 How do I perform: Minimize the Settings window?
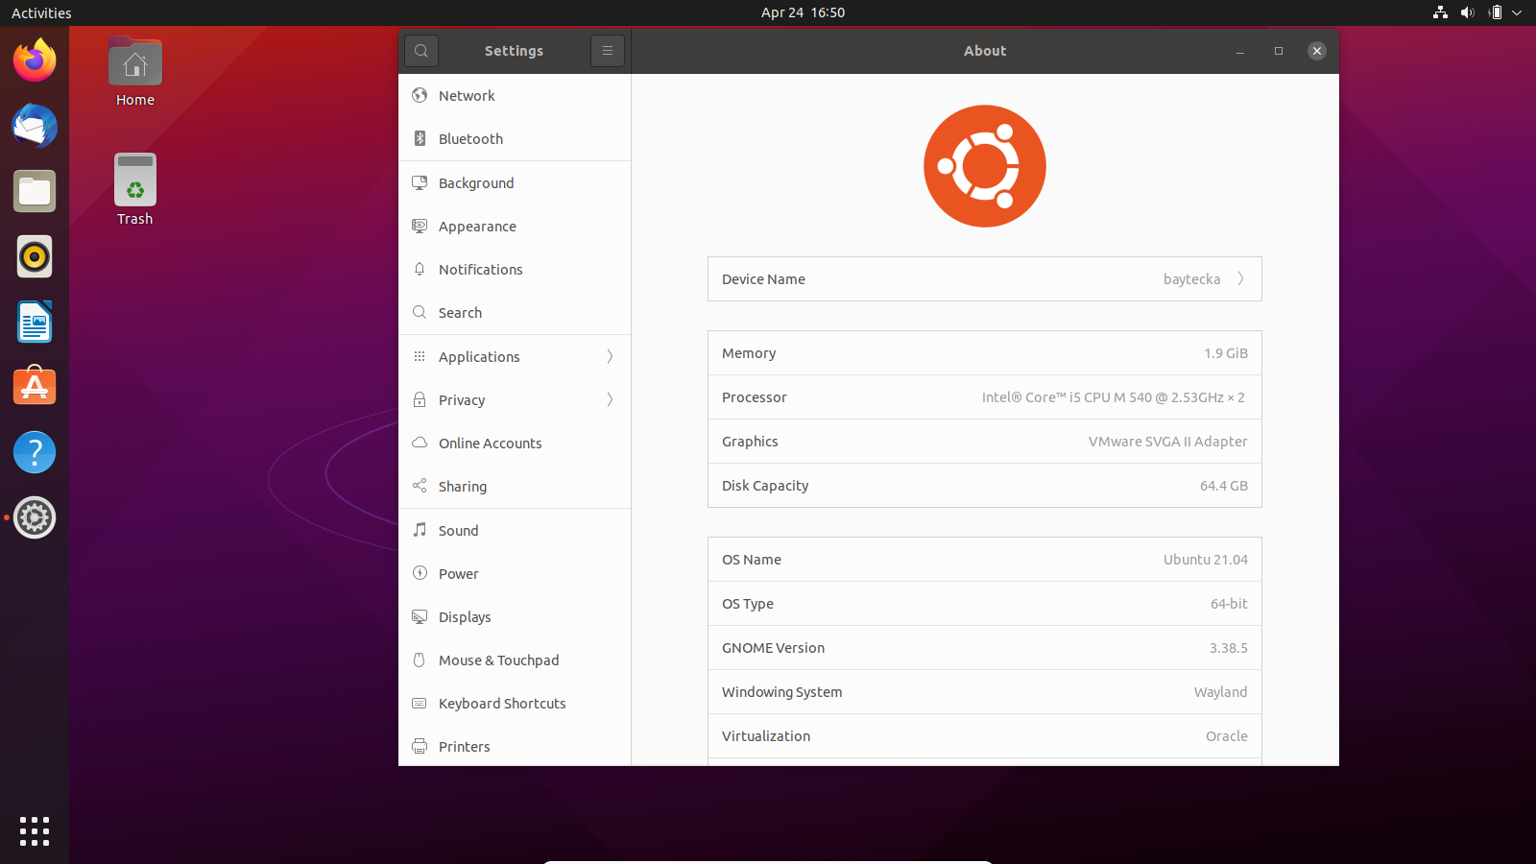tap(1240, 51)
